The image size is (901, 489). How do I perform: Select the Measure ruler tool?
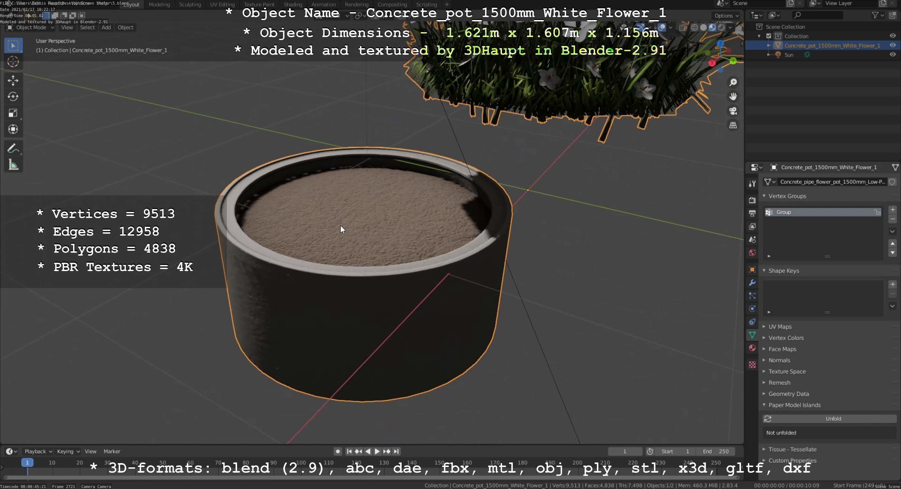13,165
